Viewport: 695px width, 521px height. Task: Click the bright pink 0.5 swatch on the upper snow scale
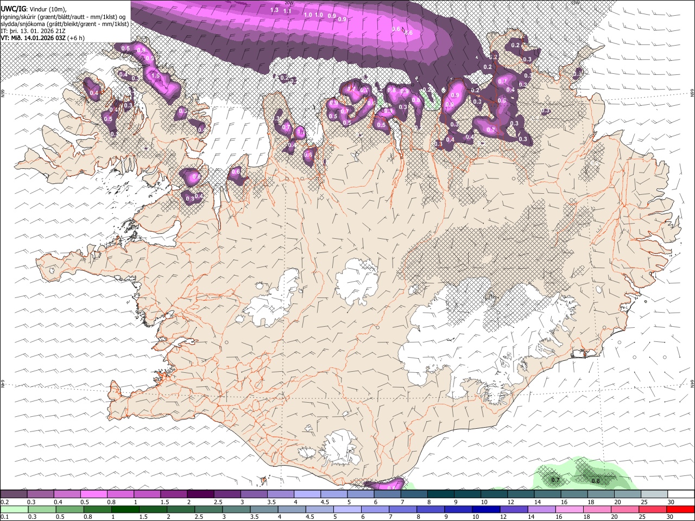(x=94, y=494)
